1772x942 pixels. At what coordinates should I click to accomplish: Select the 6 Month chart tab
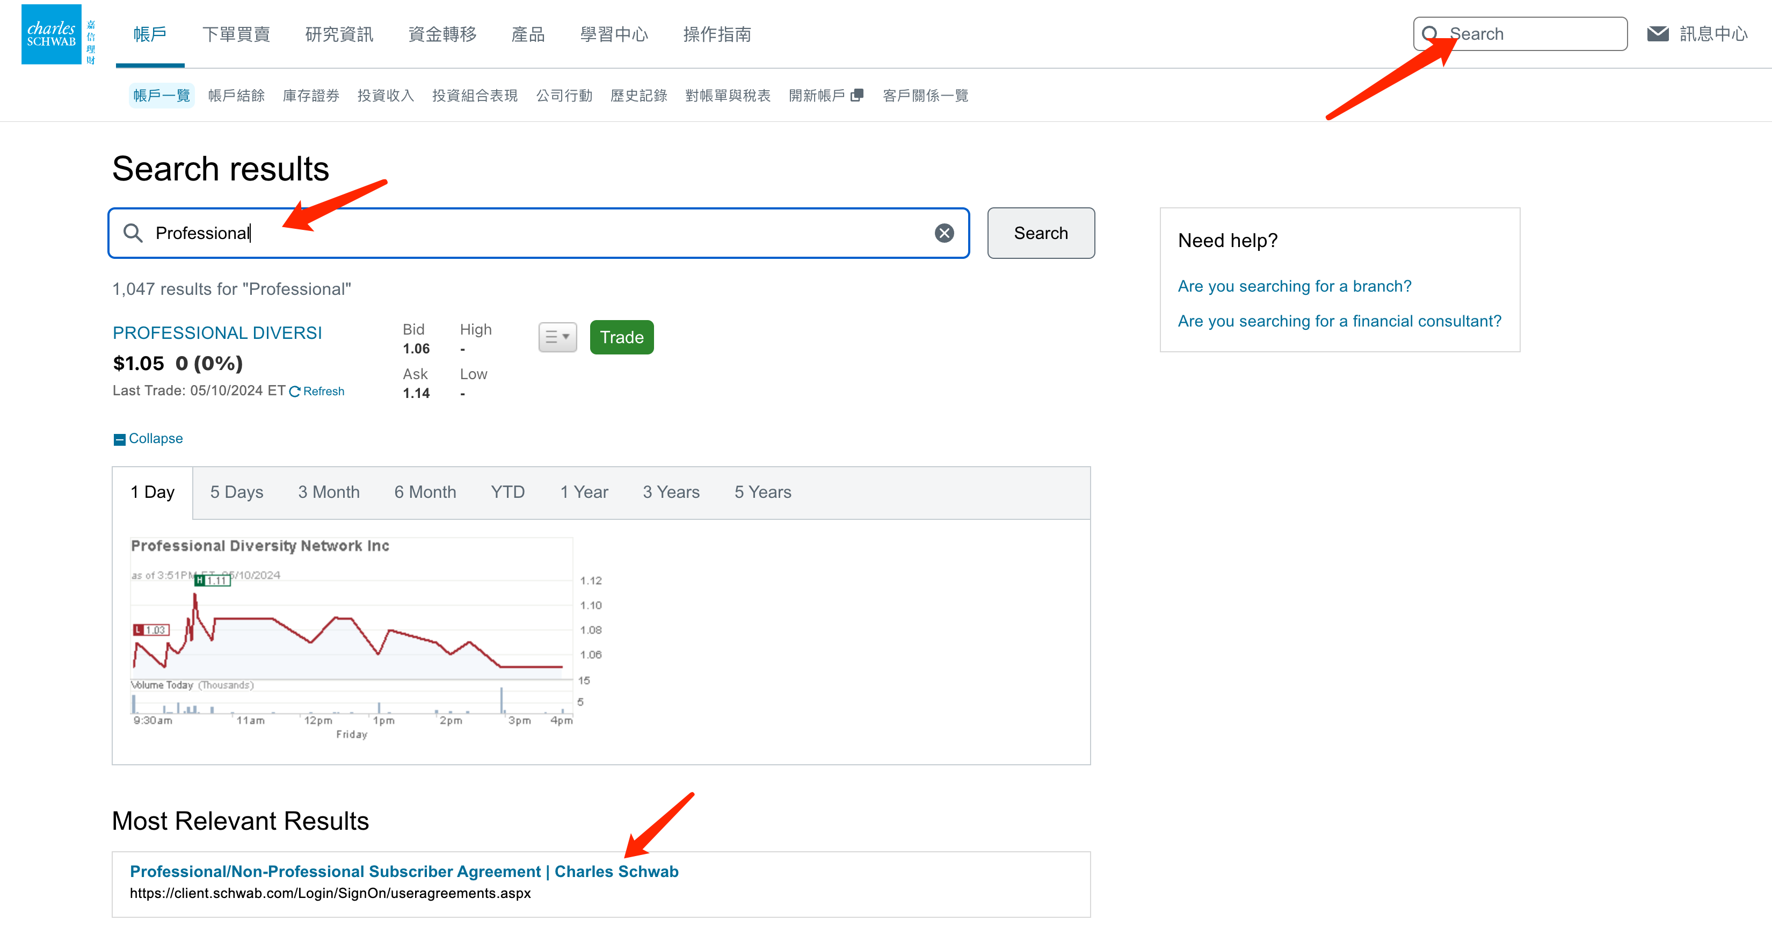425,492
